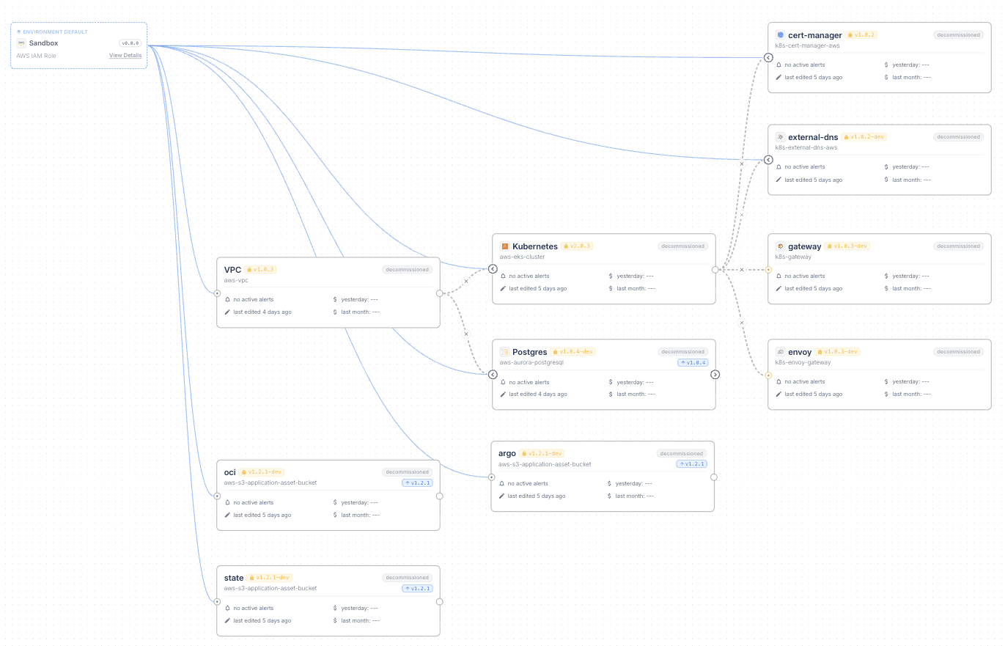Select the Kubernetes right output handle
This screenshot has width=1005, height=646.
click(x=715, y=269)
